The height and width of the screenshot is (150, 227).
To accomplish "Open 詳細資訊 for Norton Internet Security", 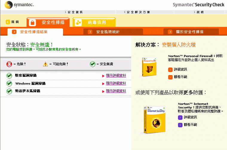I will click(190, 117).
